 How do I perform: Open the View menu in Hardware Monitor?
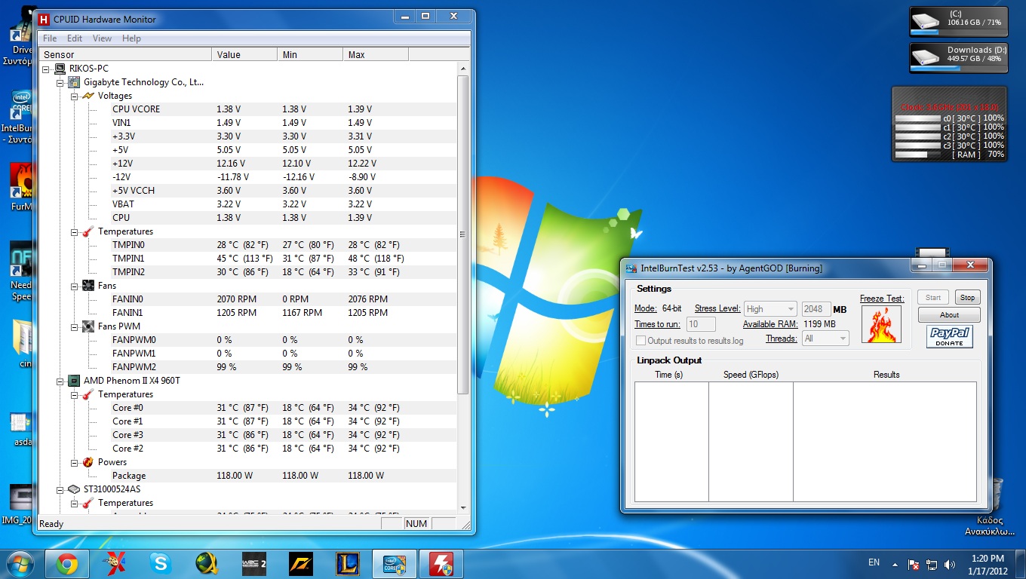pyautogui.click(x=102, y=38)
